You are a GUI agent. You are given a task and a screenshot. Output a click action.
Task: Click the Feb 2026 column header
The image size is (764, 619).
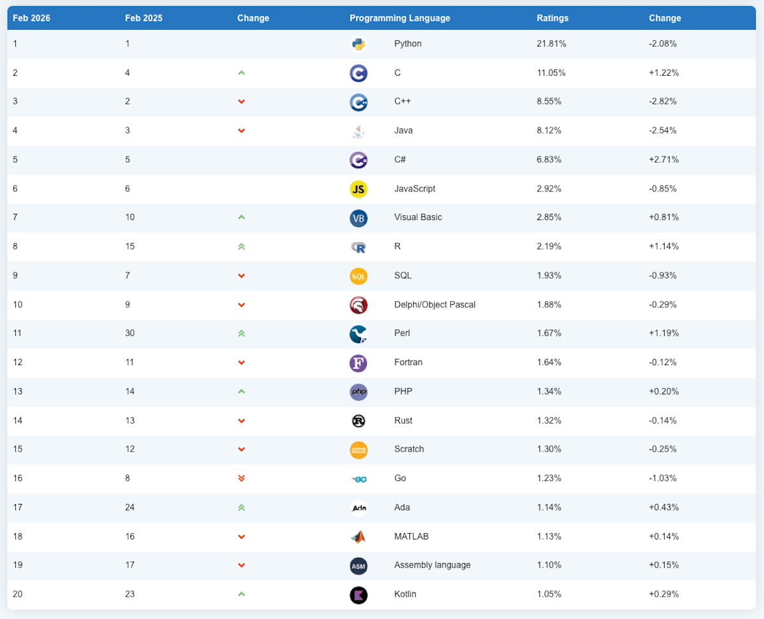point(31,18)
